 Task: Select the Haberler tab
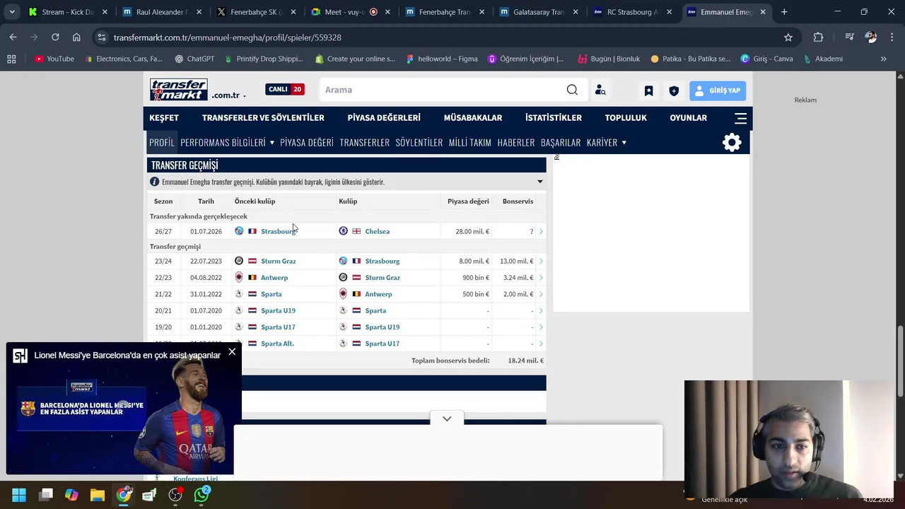(x=516, y=142)
